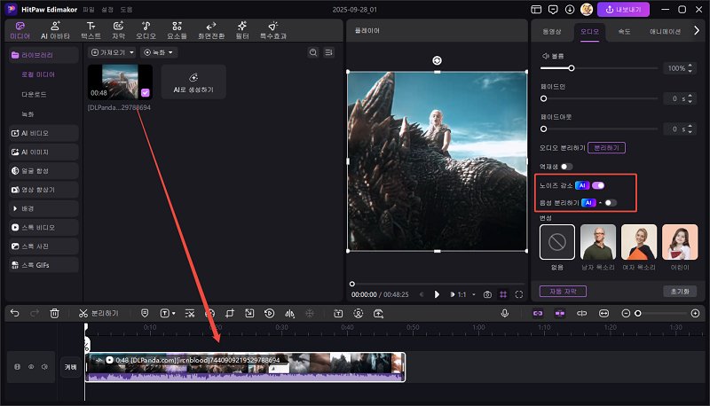Switch to the 텍스트 text tab

click(x=91, y=31)
